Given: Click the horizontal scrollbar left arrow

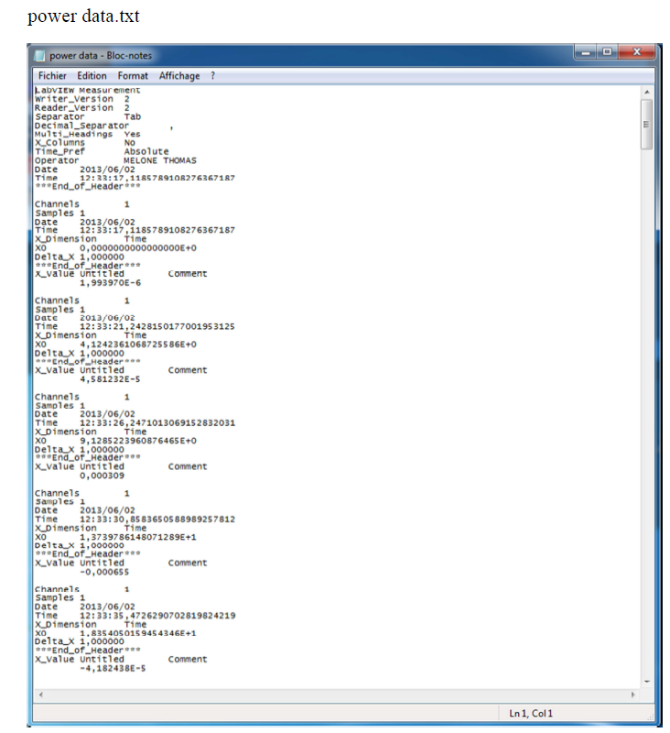Looking at the screenshot, I should (40, 695).
